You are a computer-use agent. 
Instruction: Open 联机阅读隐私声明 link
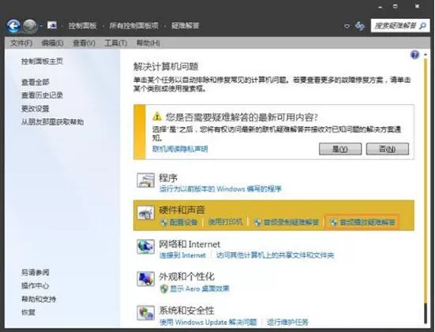click(180, 149)
